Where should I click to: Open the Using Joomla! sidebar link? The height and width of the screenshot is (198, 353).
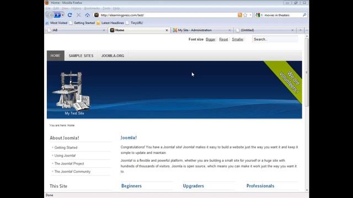tap(65, 156)
